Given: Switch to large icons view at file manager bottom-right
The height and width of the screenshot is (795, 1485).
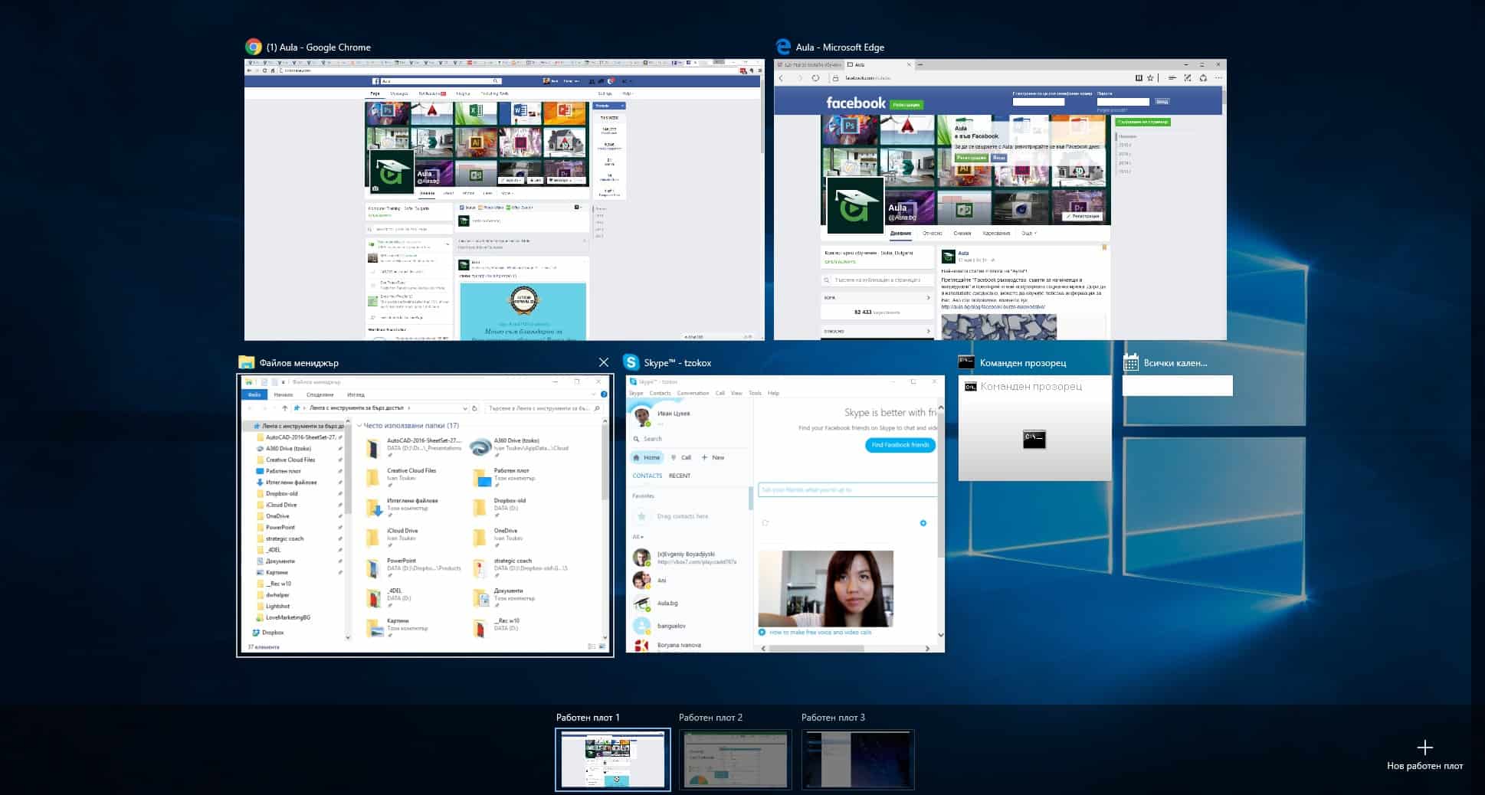Looking at the screenshot, I should click(602, 647).
